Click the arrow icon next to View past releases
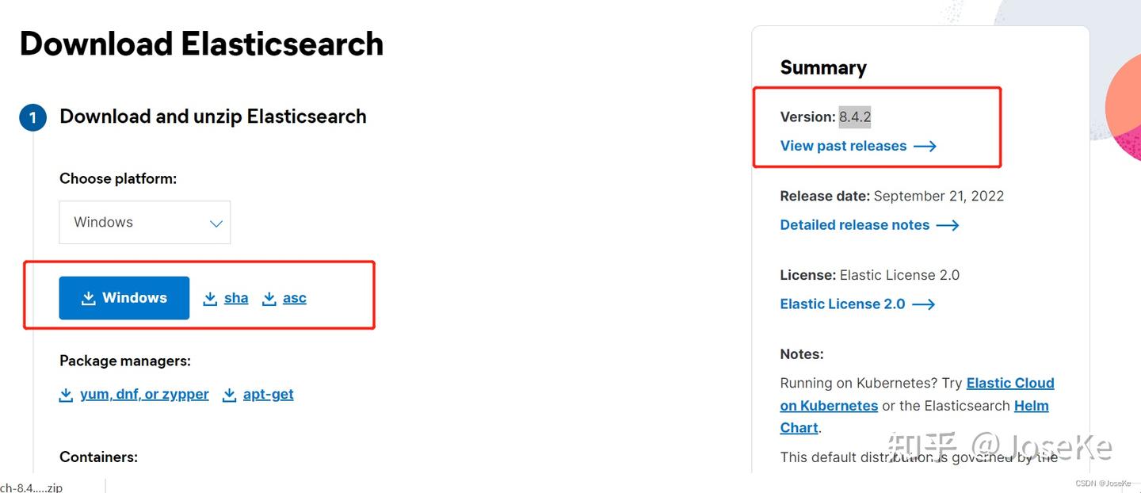This screenshot has width=1141, height=493. pos(925,146)
